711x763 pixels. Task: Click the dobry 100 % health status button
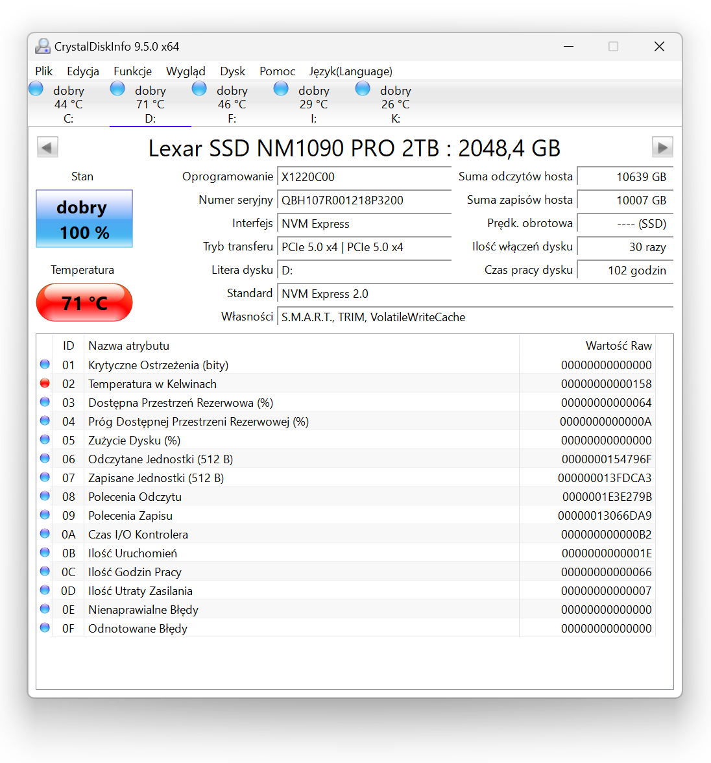click(x=84, y=219)
